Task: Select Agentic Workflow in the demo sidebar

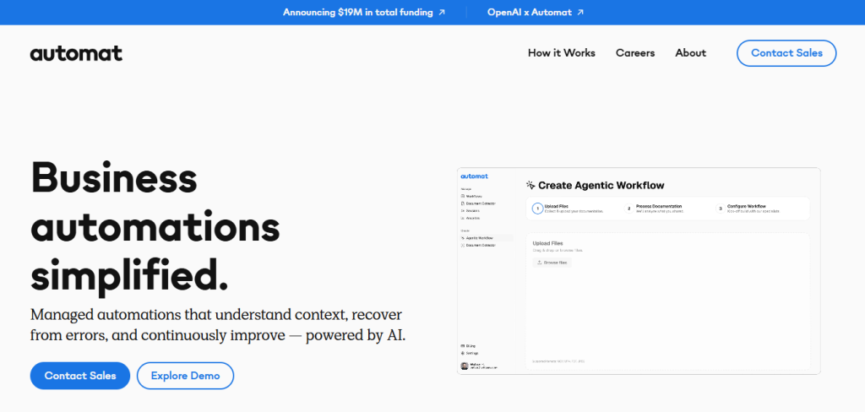Action: [x=481, y=238]
